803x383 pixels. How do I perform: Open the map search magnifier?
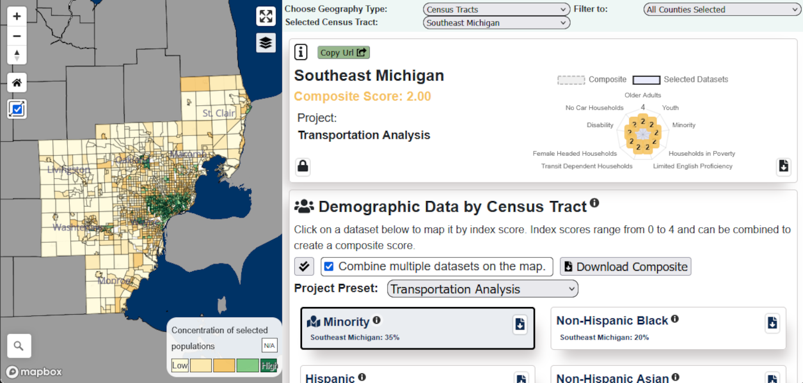tap(19, 345)
